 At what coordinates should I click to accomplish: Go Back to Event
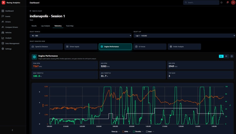pyautogui.click(x=36, y=11)
